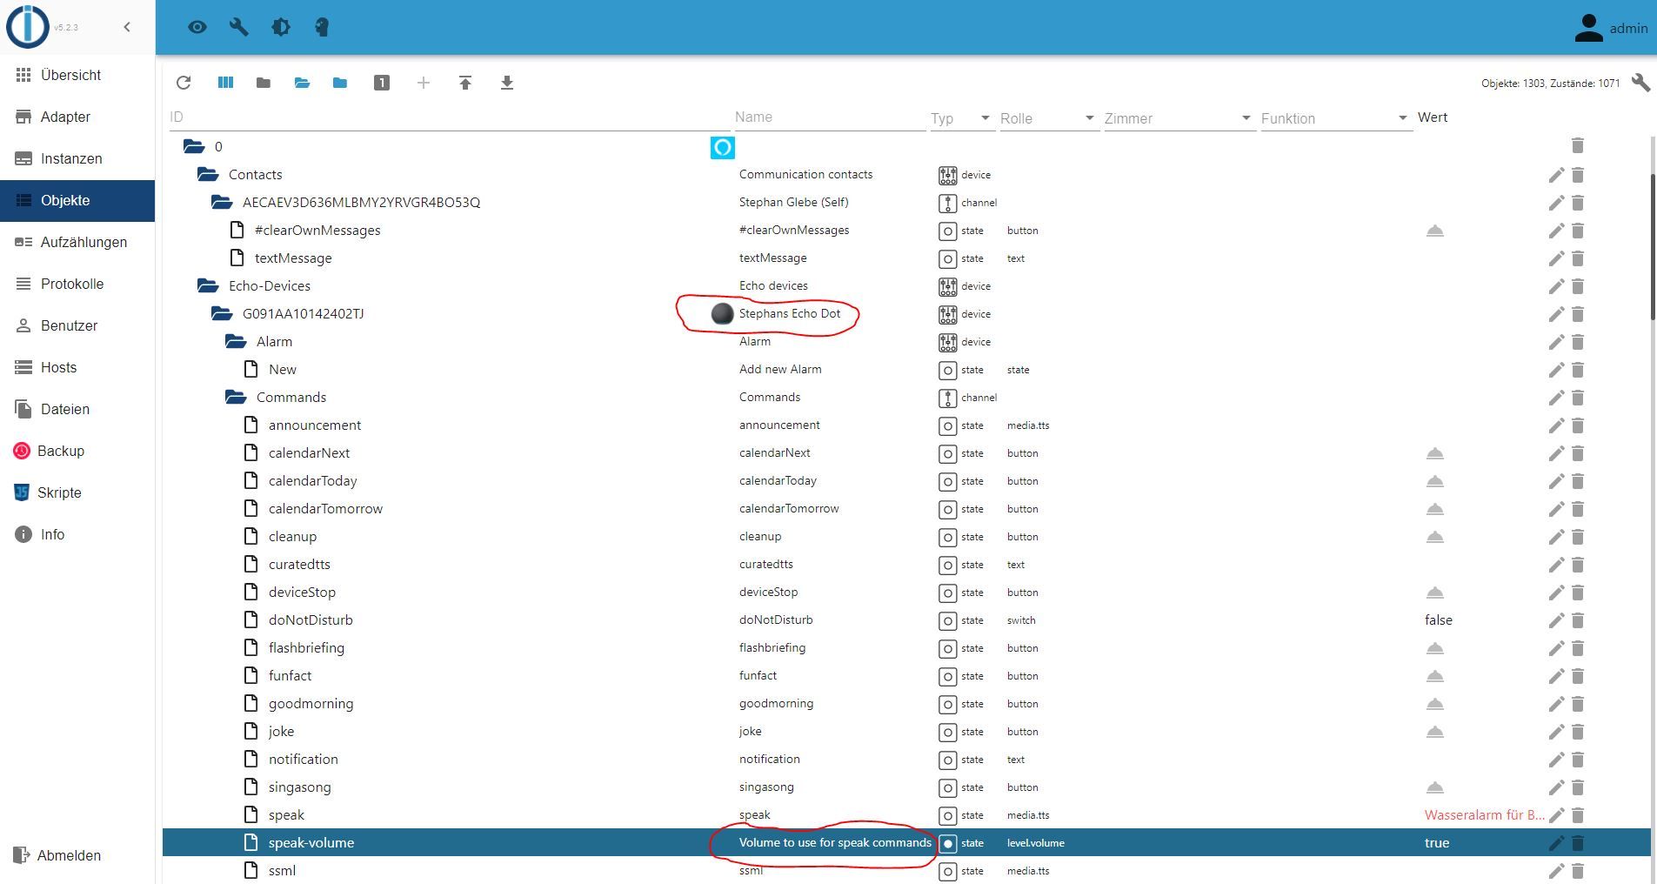Click Abmelden to log out
Image resolution: width=1657 pixels, height=884 pixels.
click(x=77, y=855)
